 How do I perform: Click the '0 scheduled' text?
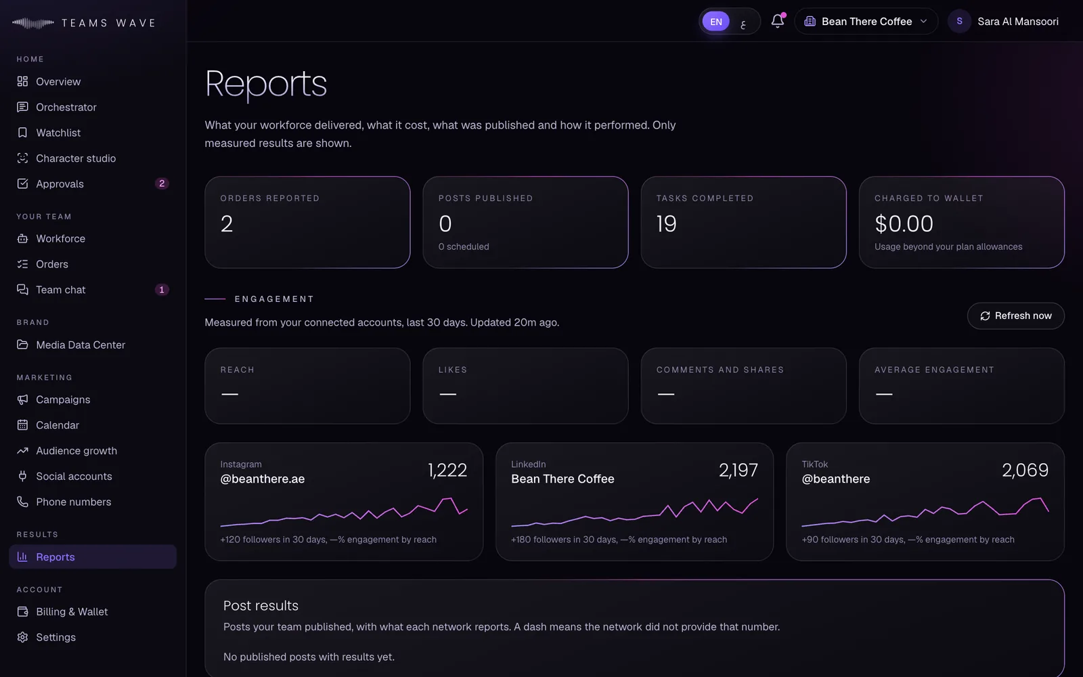click(x=464, y=246)
